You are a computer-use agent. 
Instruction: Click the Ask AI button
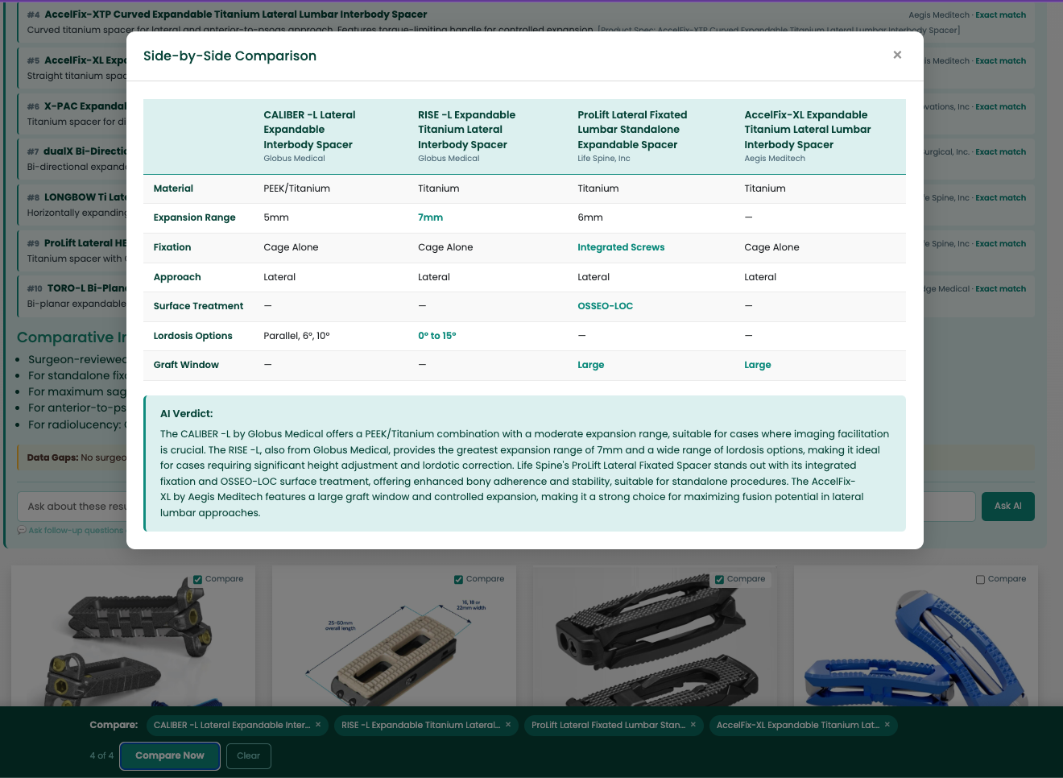click(1008, 506)
